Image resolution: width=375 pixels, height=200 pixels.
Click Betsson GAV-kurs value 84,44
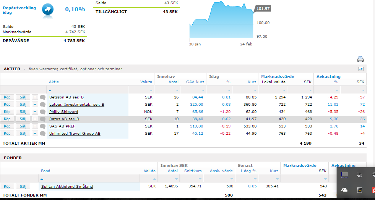198,97
